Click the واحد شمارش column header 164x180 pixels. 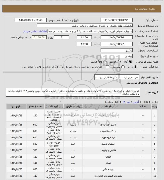click(73, 107)
